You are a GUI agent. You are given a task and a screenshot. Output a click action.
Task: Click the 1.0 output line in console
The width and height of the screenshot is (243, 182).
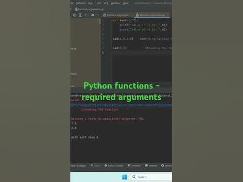[x=74, y=123]
